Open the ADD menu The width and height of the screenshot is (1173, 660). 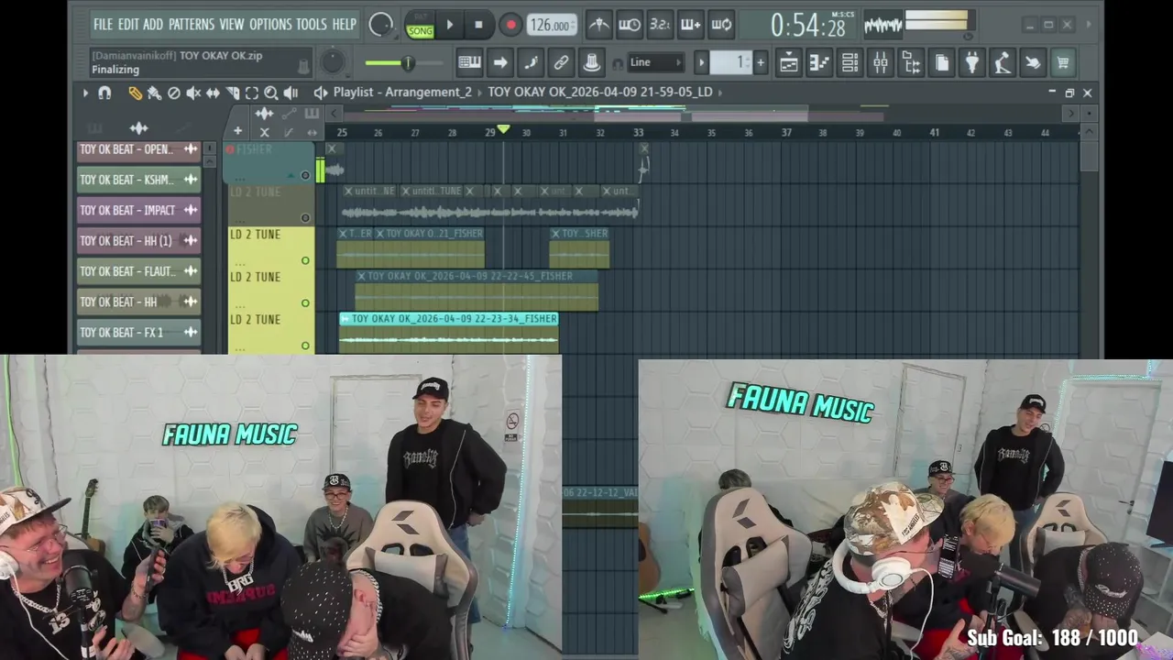[153, 25]
